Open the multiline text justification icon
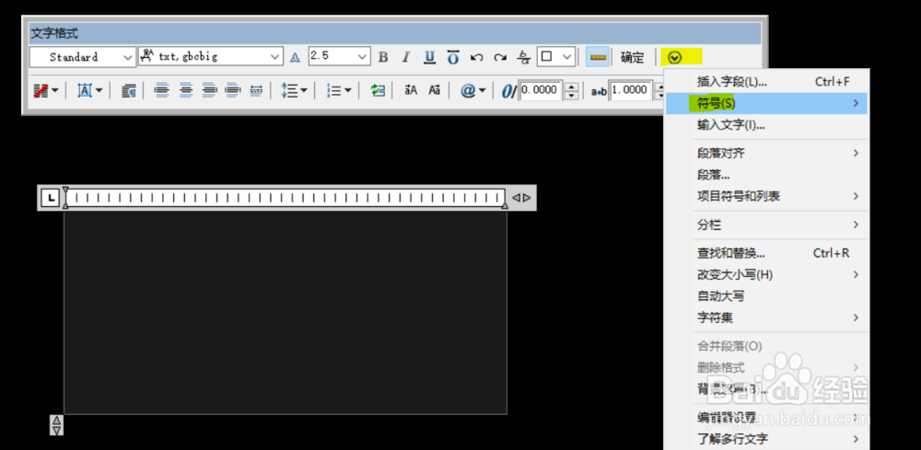The image size is (921, 450). 85,91
